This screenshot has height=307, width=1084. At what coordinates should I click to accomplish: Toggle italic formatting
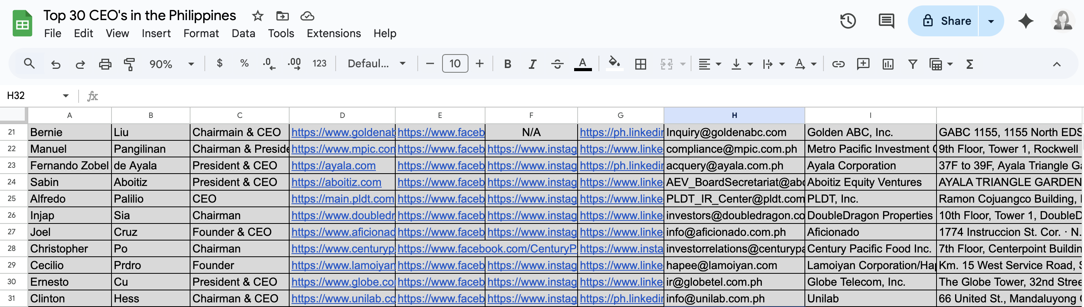pyautogui.click(x=532, y=64)
